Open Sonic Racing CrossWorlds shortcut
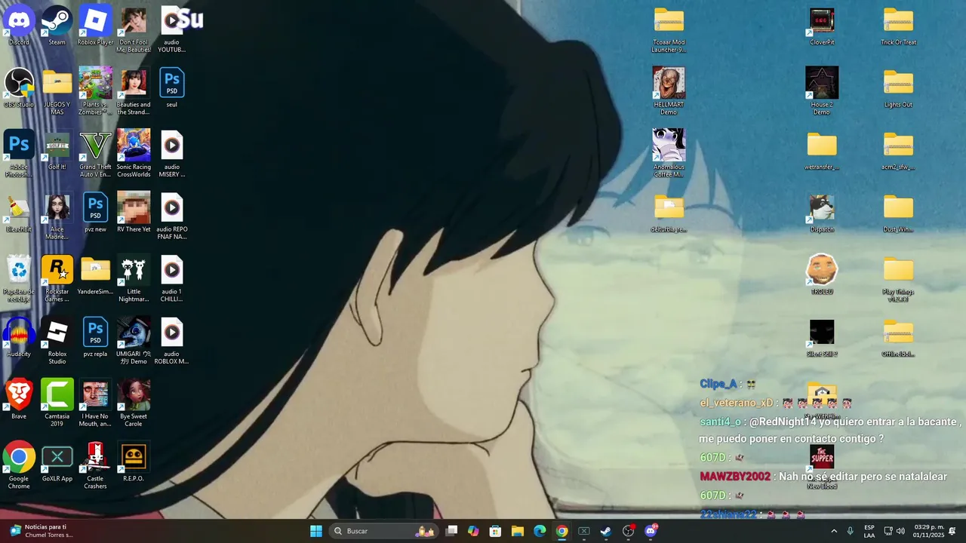 point(134,155)
